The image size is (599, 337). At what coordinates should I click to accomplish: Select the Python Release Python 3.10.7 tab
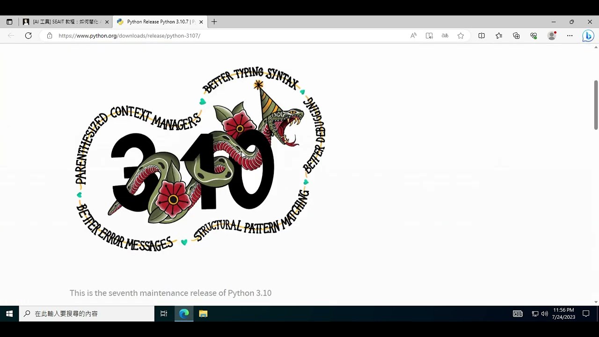(x=160, y=22)
